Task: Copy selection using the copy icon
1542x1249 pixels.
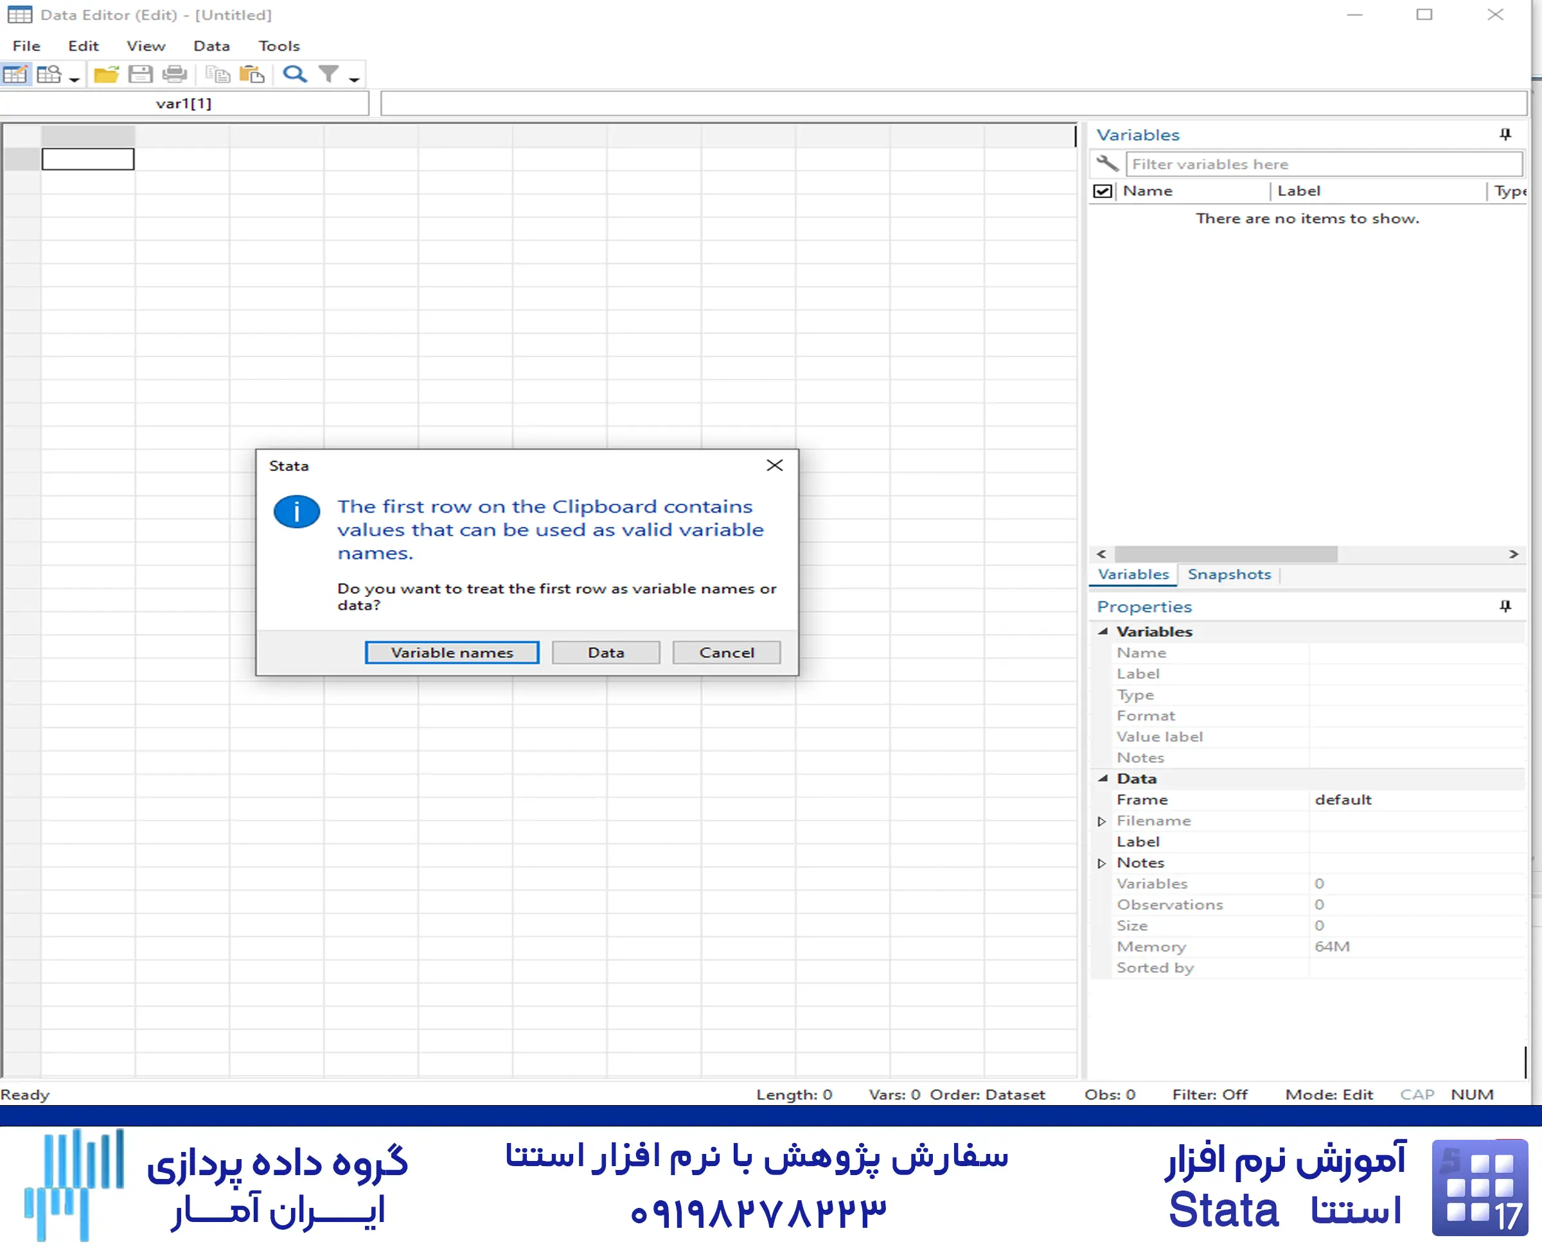Action: pos(217,73)
